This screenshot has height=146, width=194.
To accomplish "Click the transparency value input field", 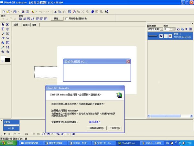I will click(x=167, y=29).
